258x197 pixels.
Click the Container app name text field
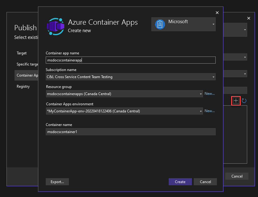(130, 60)
